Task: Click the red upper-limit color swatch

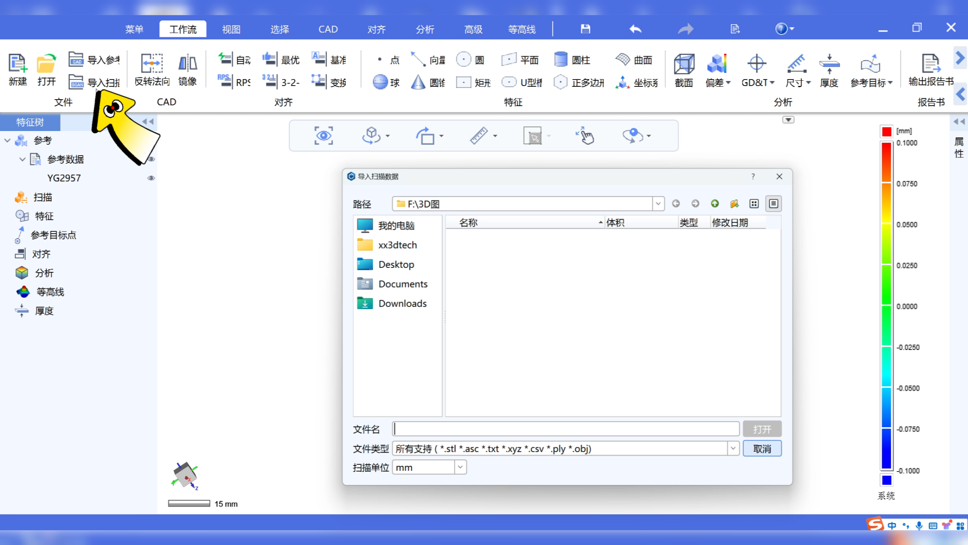Action: click(887, 131)
